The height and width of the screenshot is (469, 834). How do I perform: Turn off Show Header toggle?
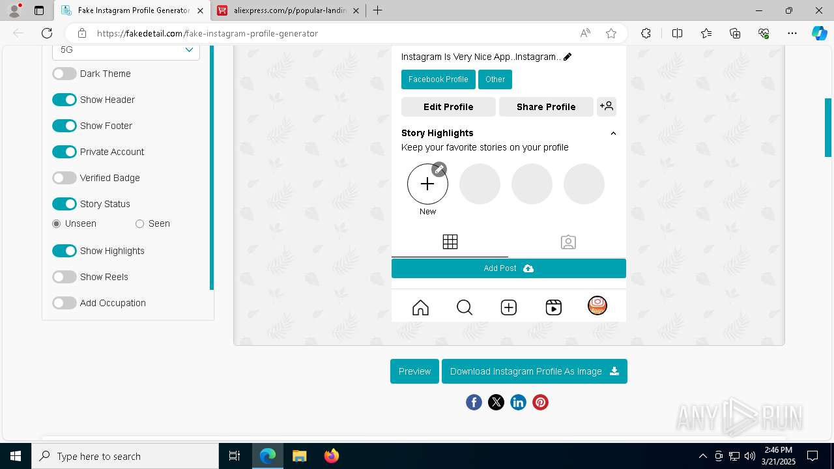pyautogui.click(x=65, y=100)
